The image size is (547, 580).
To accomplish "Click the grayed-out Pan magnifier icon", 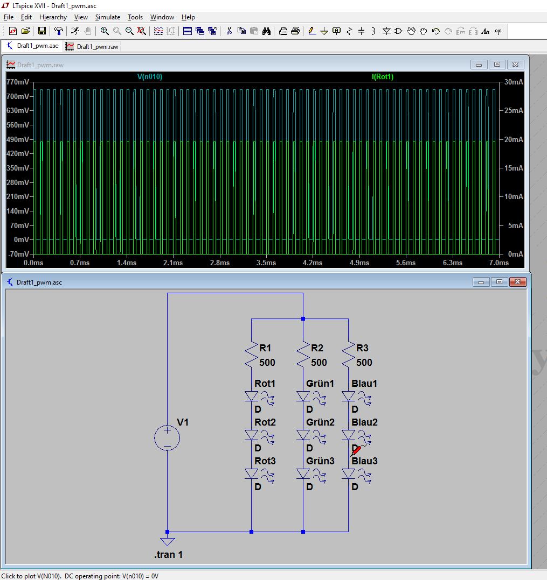I will [117, 31].
